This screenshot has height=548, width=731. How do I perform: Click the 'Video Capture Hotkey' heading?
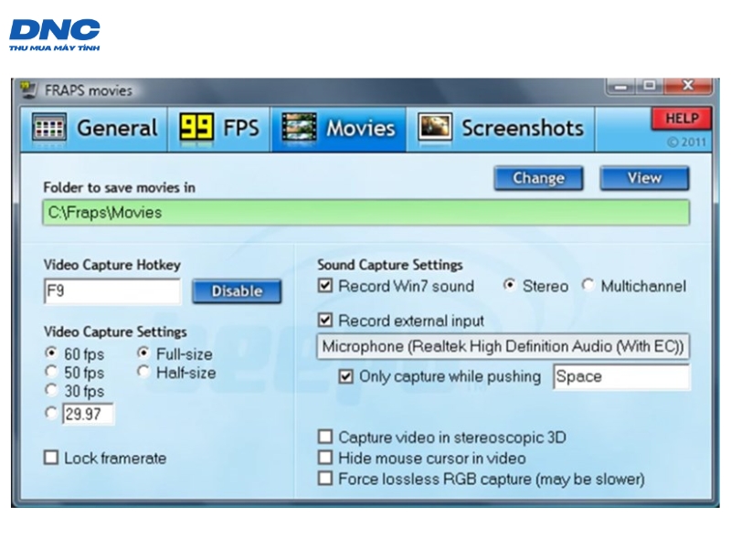click(111, 265)
